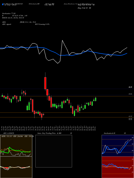Click the 'ADX signal:' label
This screenshot has height=178, width=134.
[x=7, y=24]
